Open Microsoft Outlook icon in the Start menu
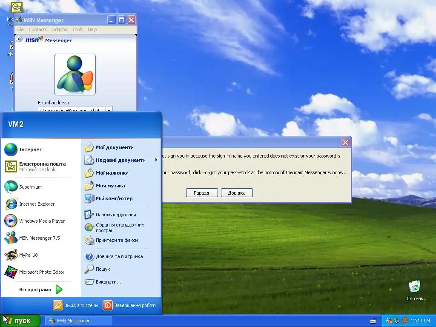The width and height of the screenshot is (436, 327). (11, 166)
